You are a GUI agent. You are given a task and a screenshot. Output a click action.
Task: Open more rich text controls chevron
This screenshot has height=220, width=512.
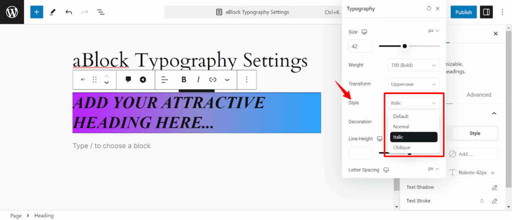point(227,79)
